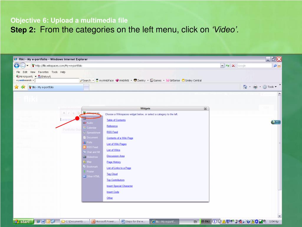Click the Page History link

tap(114, 162)
